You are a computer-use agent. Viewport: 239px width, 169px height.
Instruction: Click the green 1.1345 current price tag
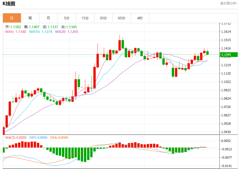click(229, 55)
